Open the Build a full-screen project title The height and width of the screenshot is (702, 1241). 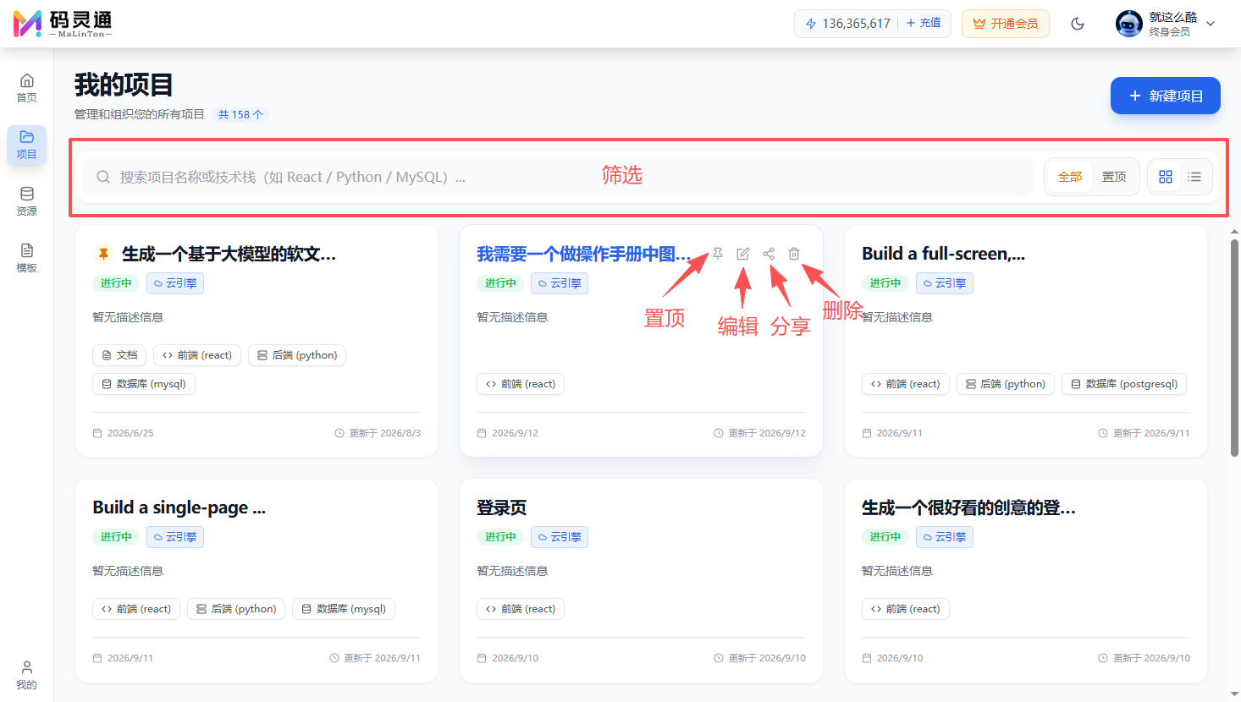(x=943, y=254)
